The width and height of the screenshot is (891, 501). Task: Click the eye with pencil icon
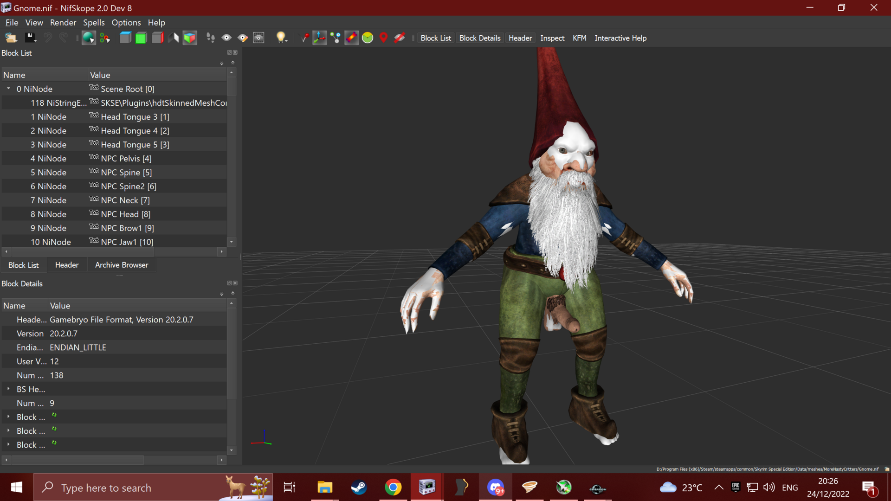243,38
